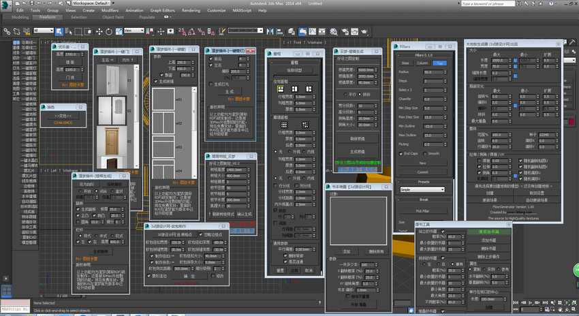Enable the Smooth checkbox in Pillars

(x=425, y=153)
